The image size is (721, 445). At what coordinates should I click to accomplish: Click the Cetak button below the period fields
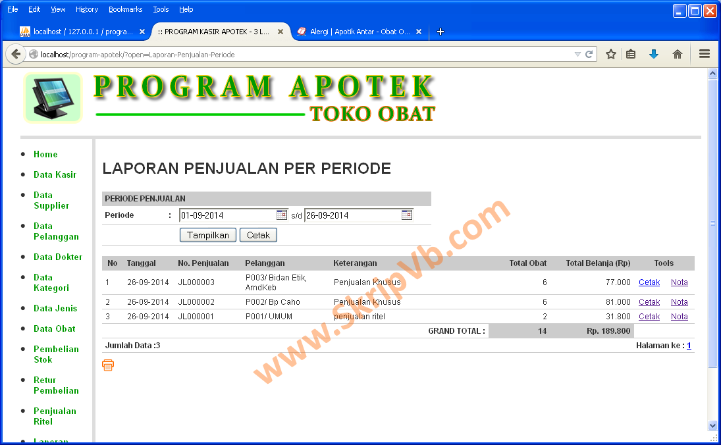pyautogui.click(x=258, y=235)
